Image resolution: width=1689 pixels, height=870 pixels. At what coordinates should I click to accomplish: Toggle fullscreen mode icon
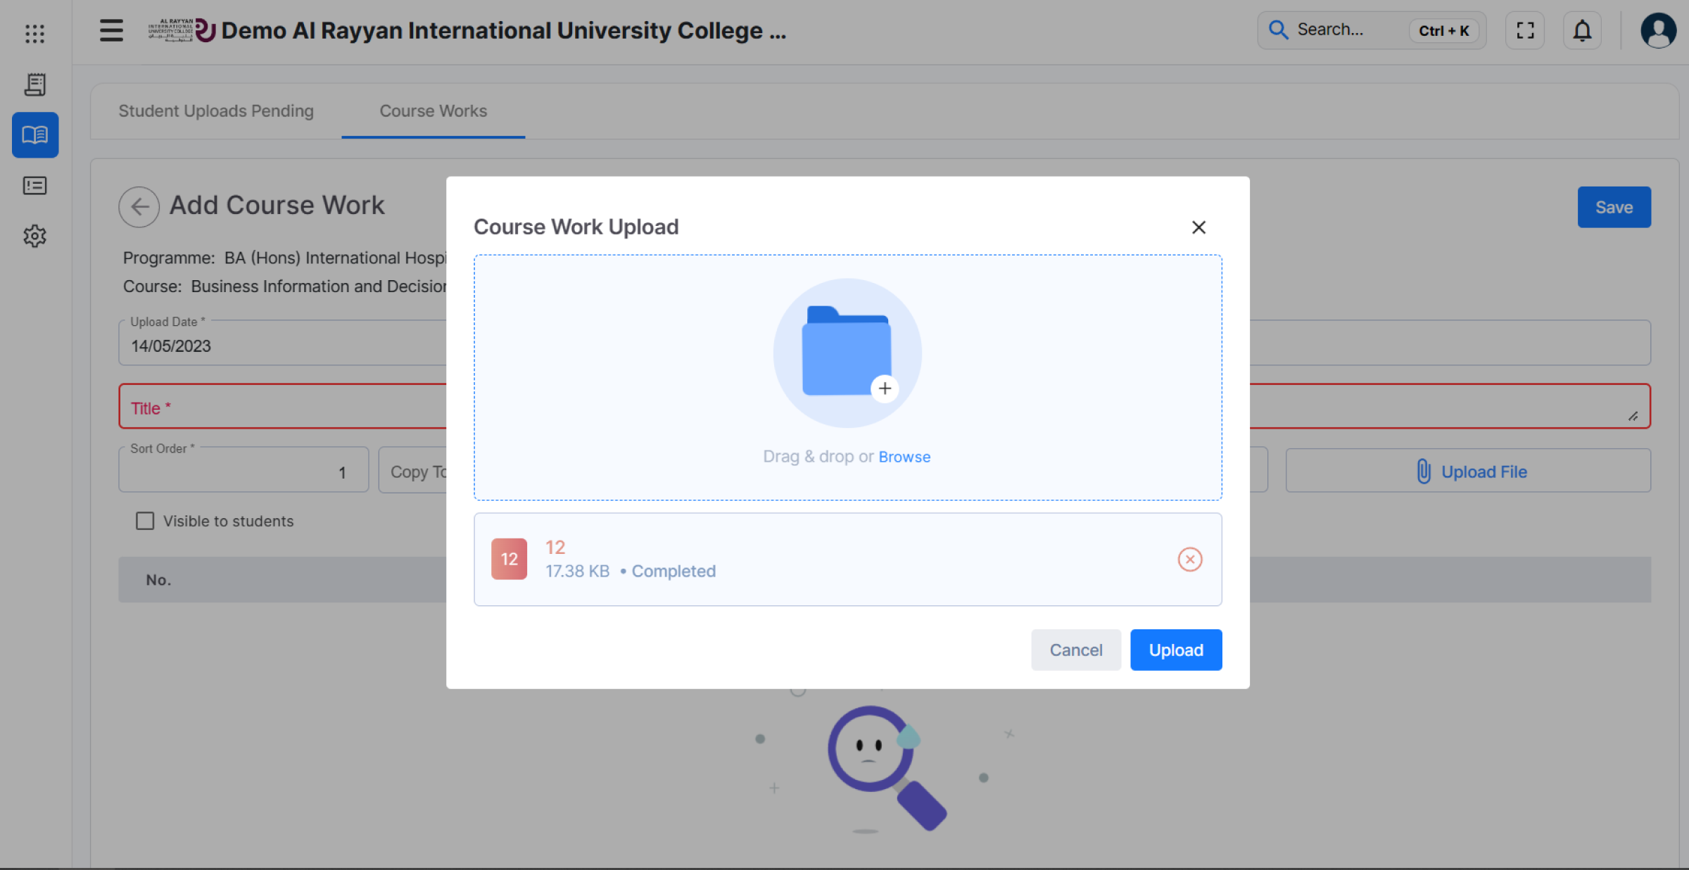tap(1525, 30)
